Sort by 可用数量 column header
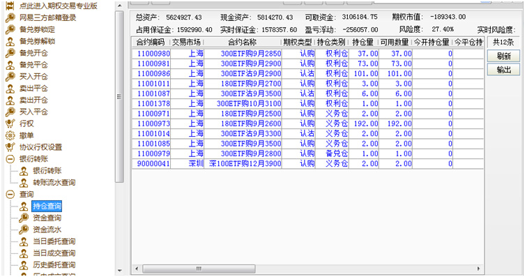This screenshot has width=525, height=277. point(395,42)
